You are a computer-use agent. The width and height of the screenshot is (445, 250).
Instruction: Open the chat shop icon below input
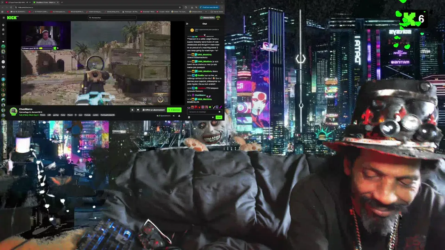point(189,117)
